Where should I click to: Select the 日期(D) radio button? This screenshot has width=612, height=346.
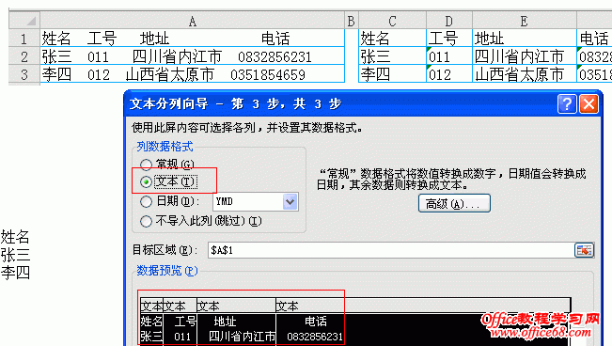146,201
